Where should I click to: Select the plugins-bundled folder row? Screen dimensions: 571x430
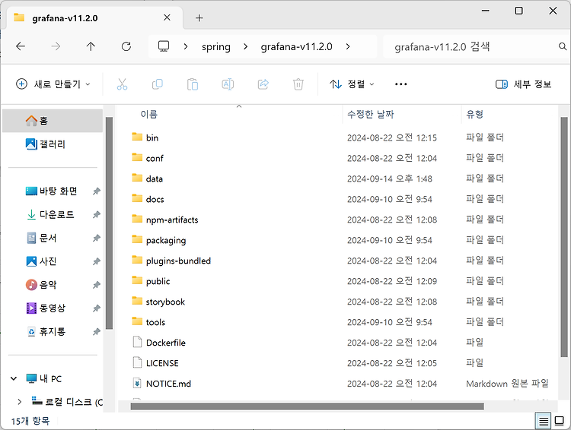339,261
